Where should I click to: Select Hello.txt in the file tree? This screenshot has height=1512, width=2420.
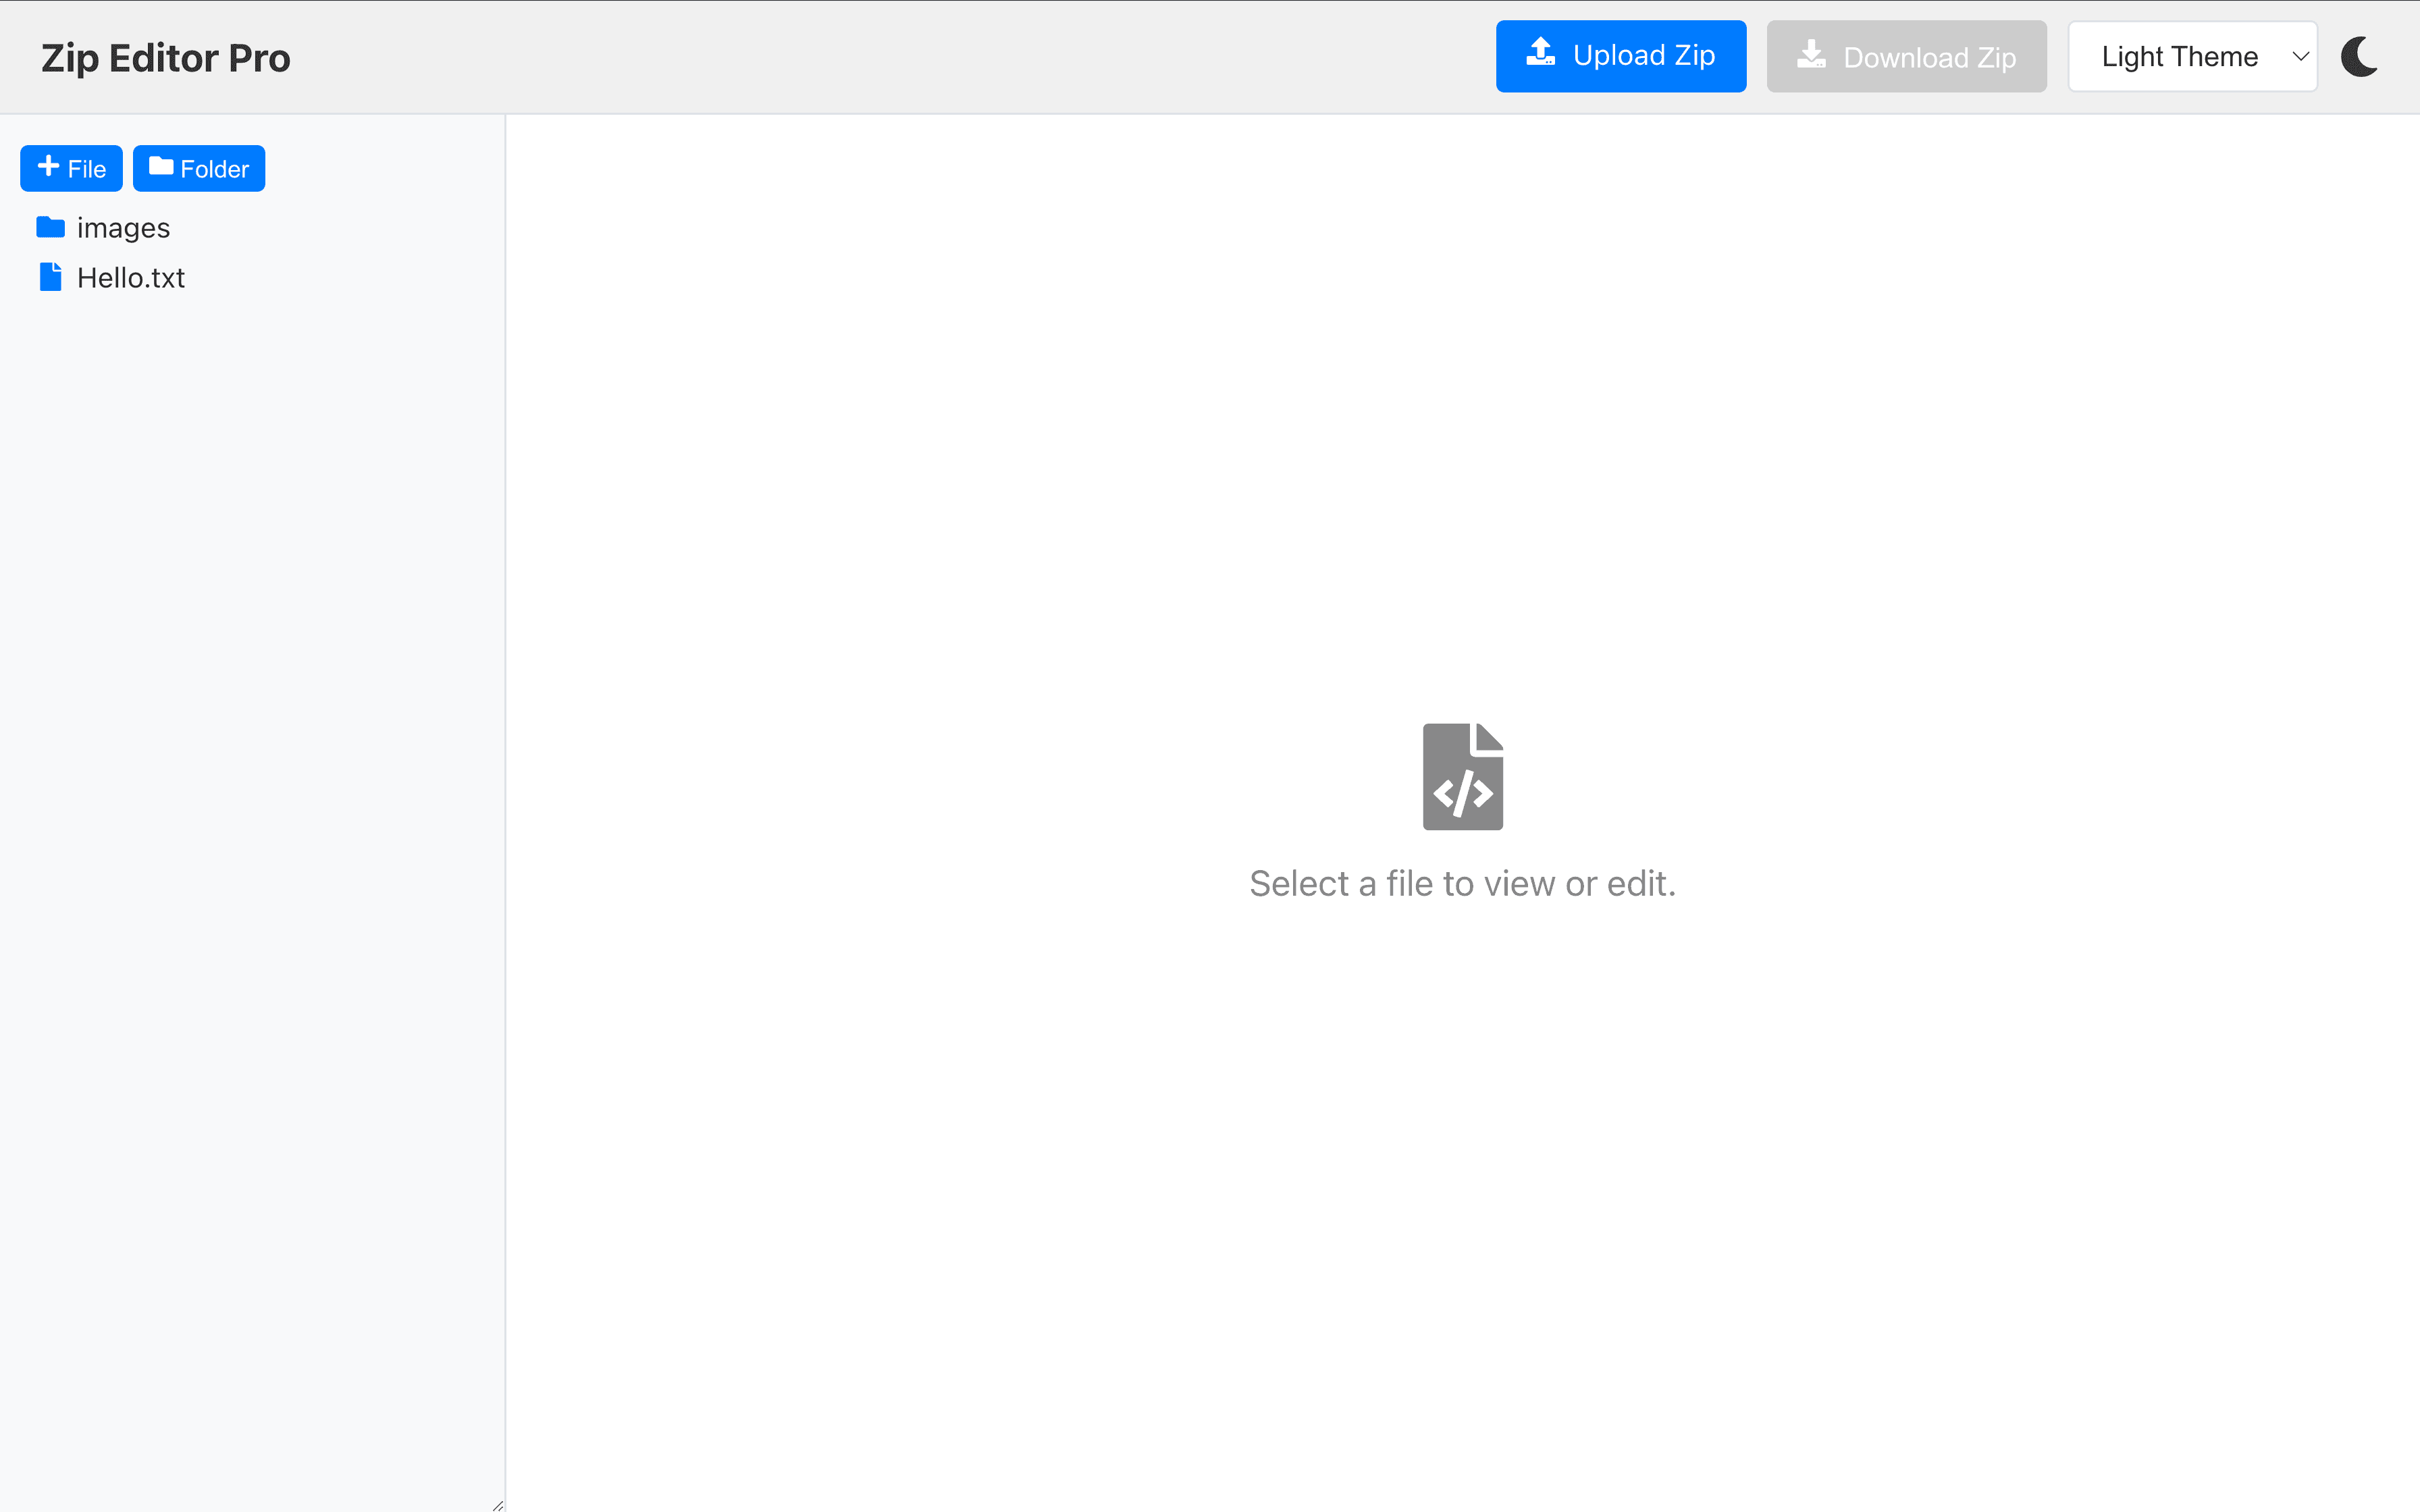(x=132, y=277)
